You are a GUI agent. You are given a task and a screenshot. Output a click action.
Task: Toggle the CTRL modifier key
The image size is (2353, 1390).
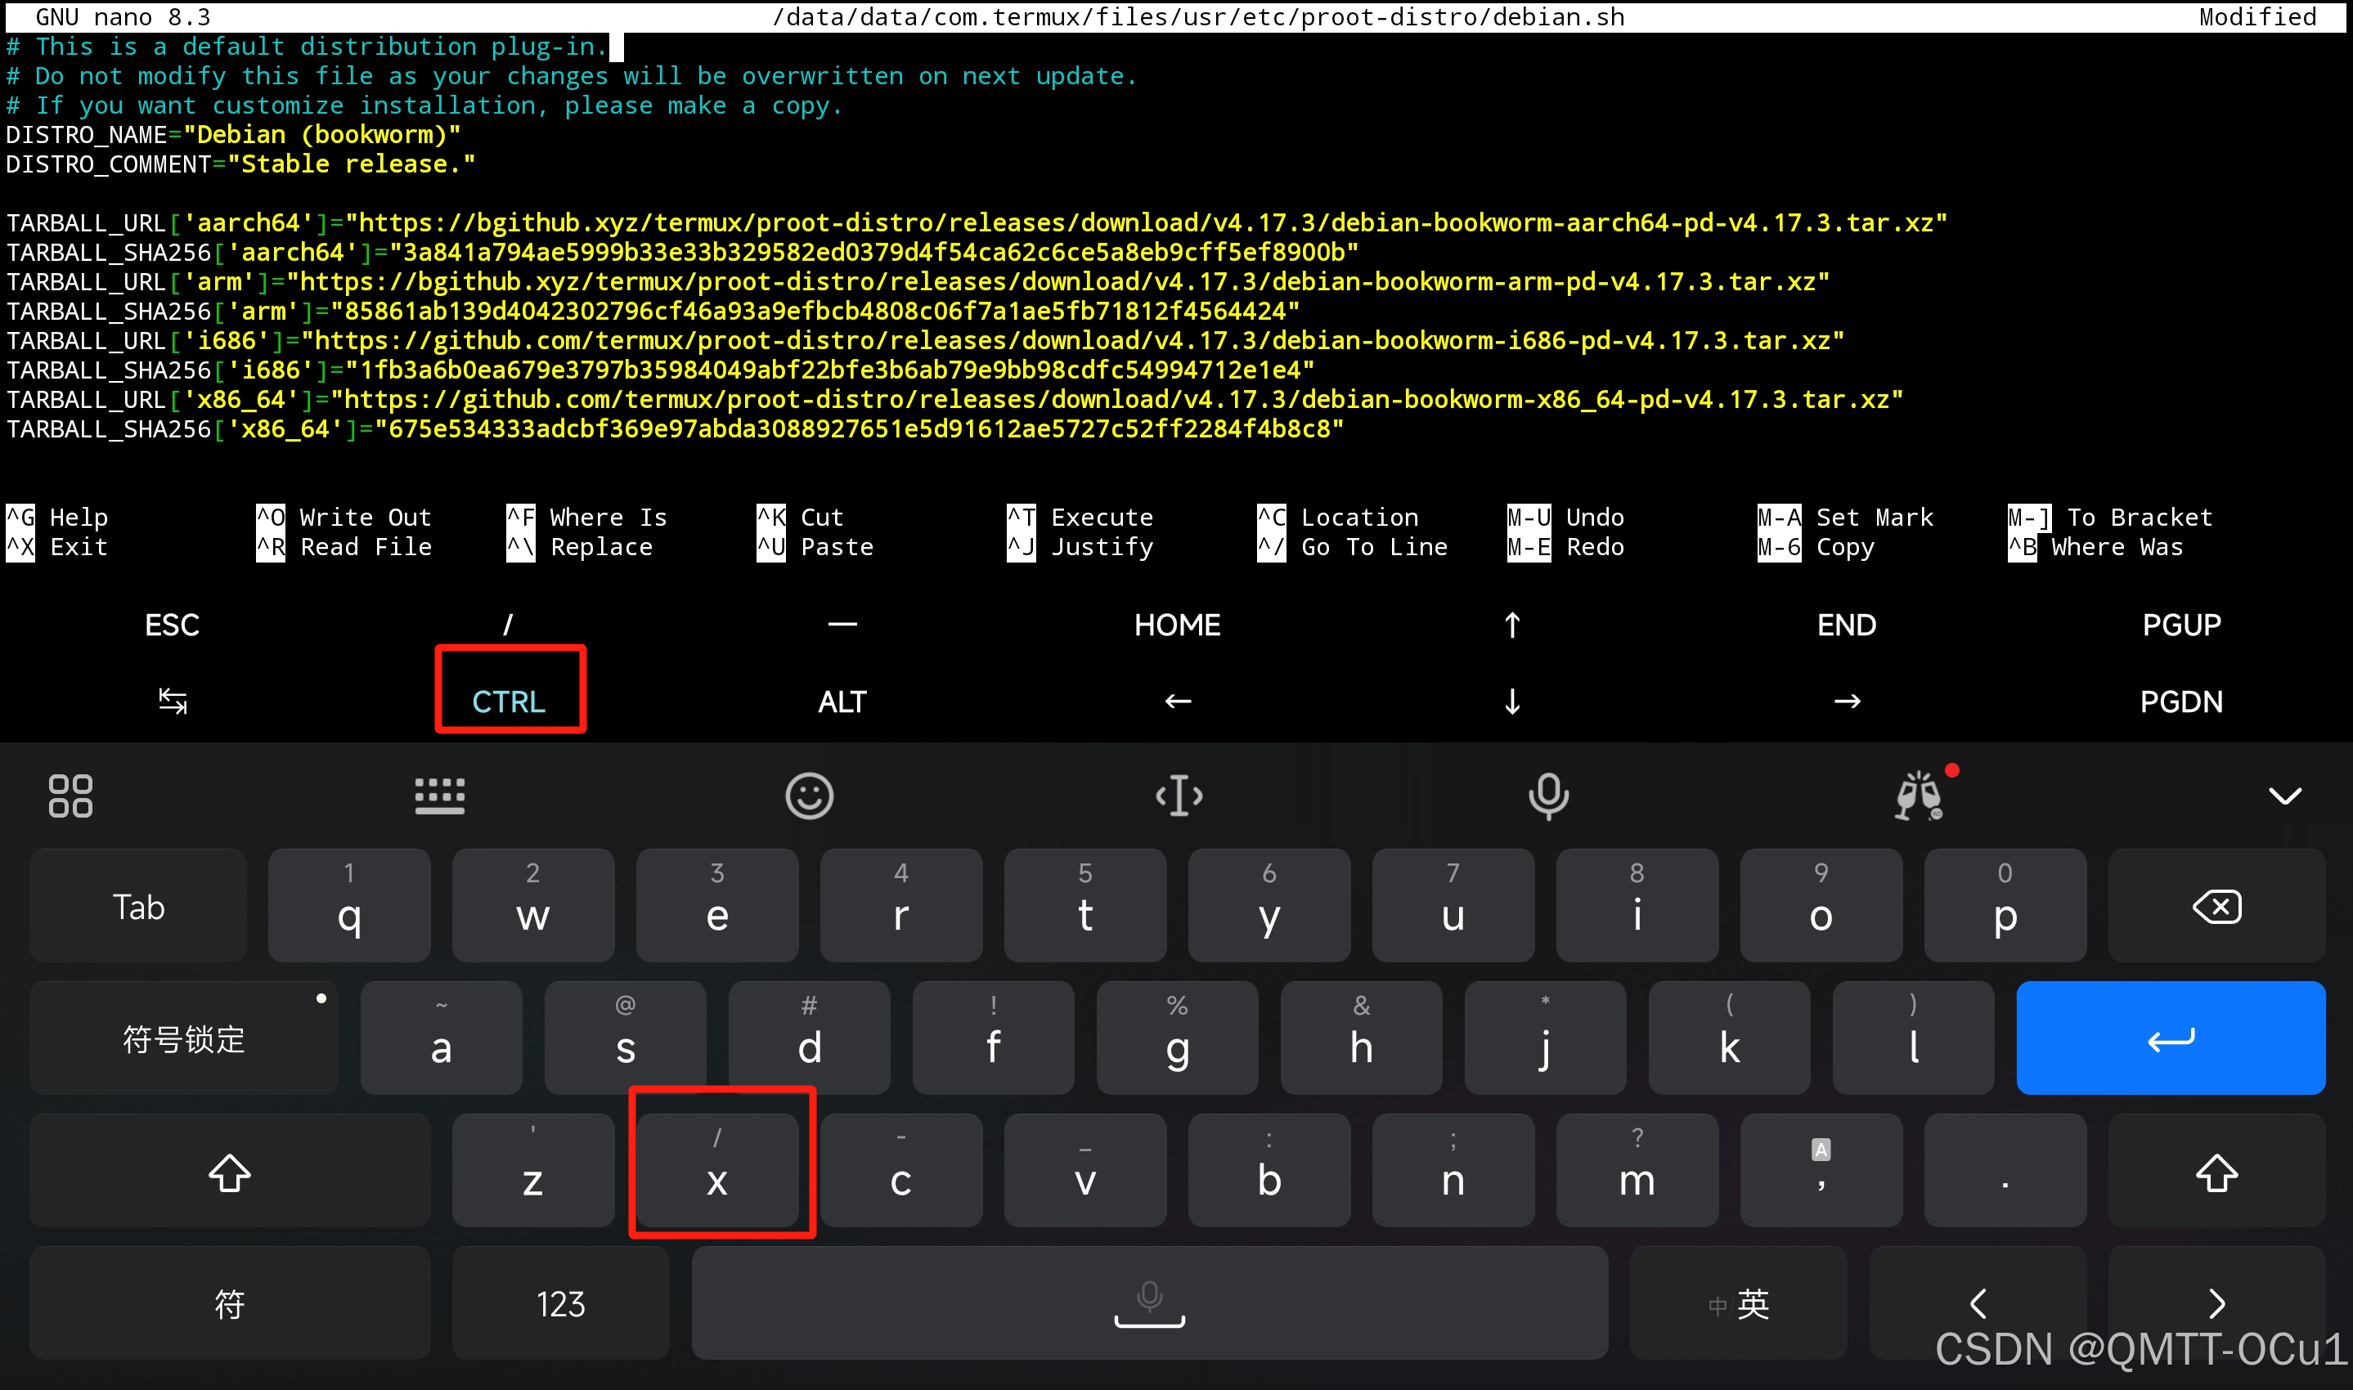click(x=509, y=702)
